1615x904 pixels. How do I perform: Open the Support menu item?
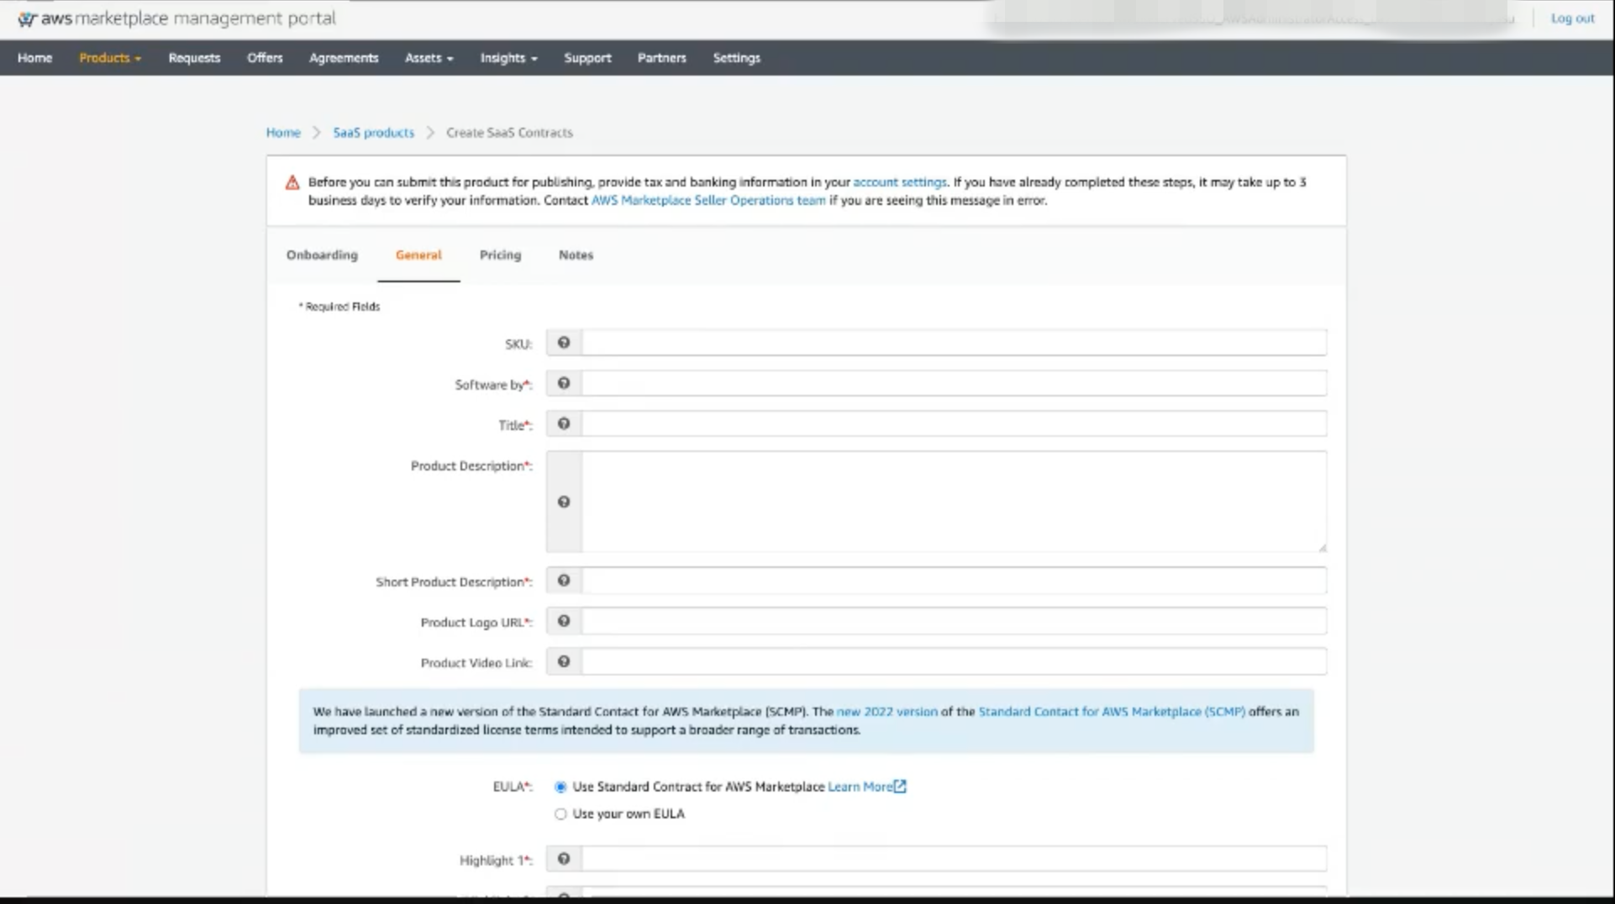pos(587,58)
